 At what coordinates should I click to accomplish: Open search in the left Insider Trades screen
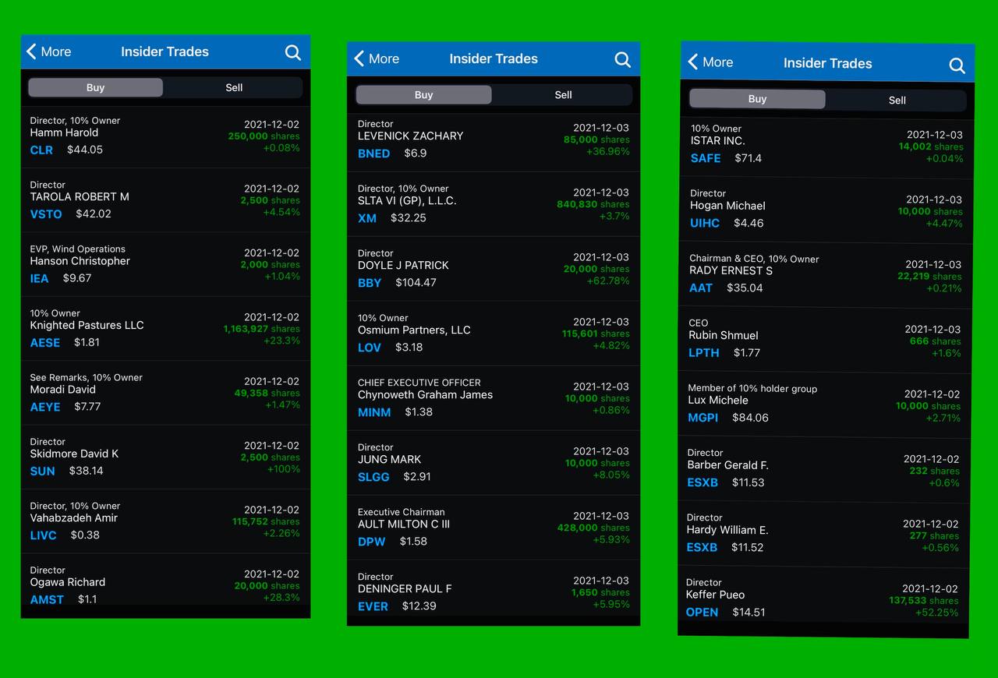pos(293,52)
